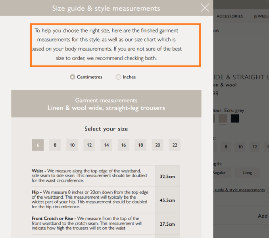The height and width of the screenshot is (238, 269).
Task: Choose size 22 in size guide
Action: pyautogui.click(x=175, y=145)
